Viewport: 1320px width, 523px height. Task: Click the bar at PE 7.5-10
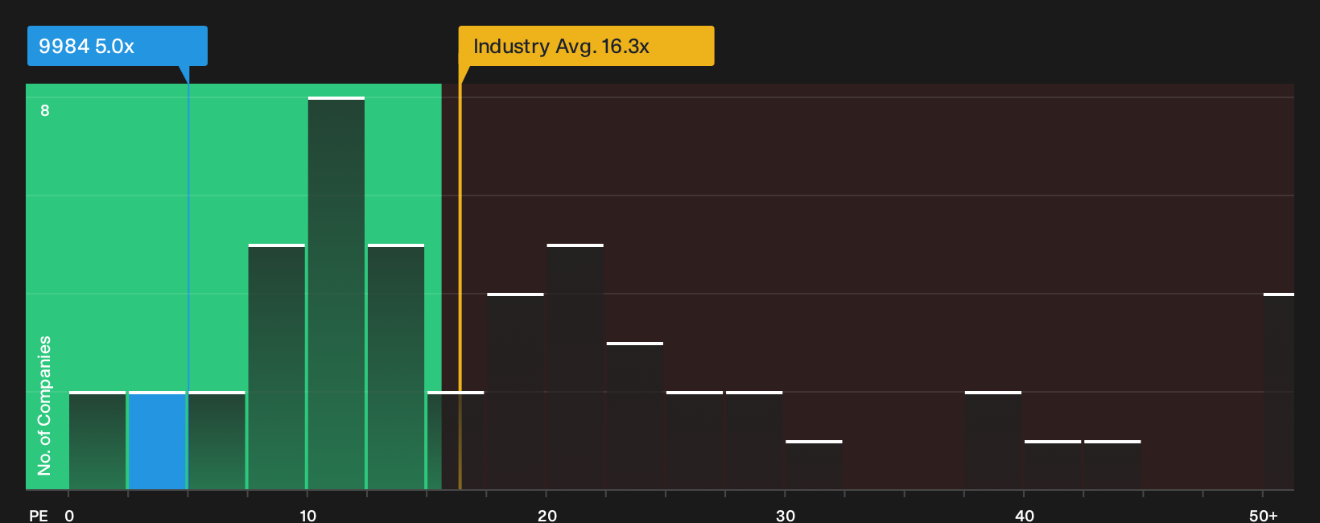tap(277, 367)
